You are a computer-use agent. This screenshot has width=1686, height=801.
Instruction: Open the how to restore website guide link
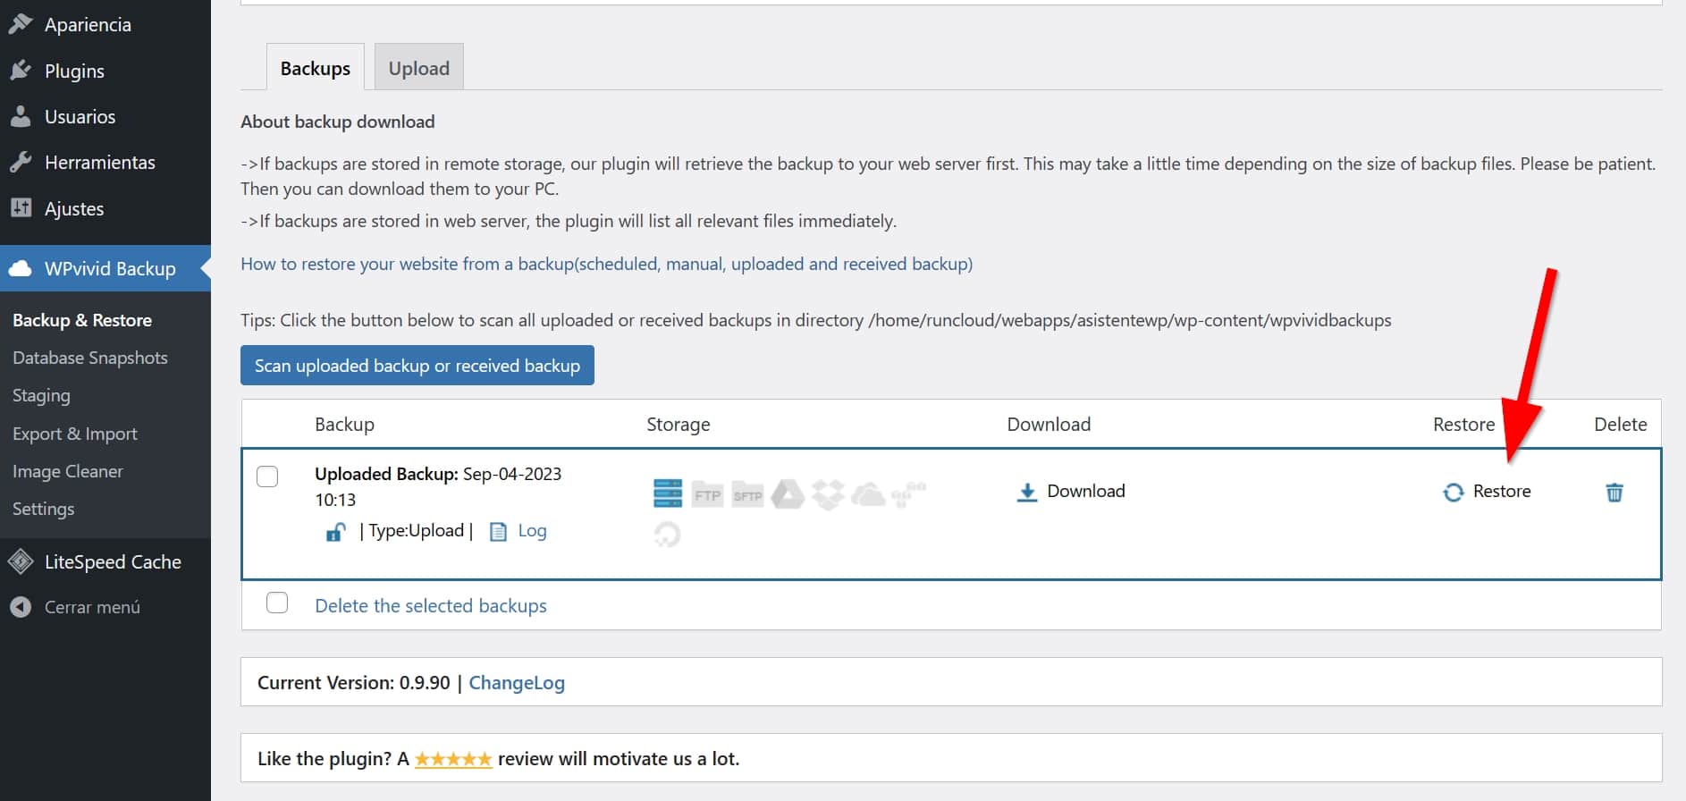606,264
